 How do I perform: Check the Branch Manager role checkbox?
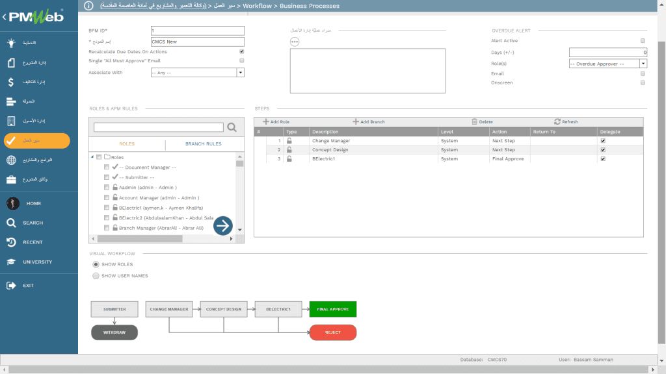[107, 228]
